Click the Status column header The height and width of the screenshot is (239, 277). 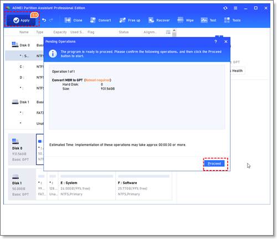[x=124, y=32]
